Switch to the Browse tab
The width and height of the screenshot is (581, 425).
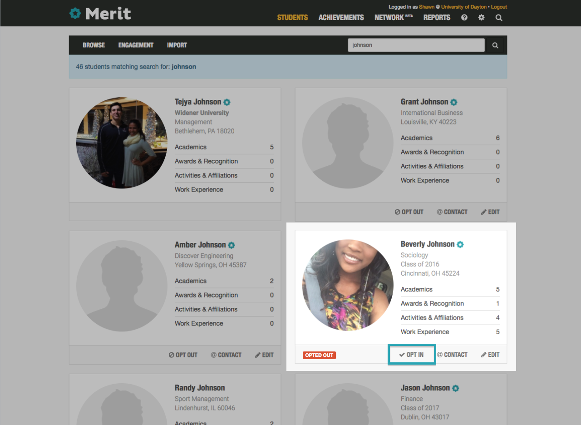coord(94,45)
